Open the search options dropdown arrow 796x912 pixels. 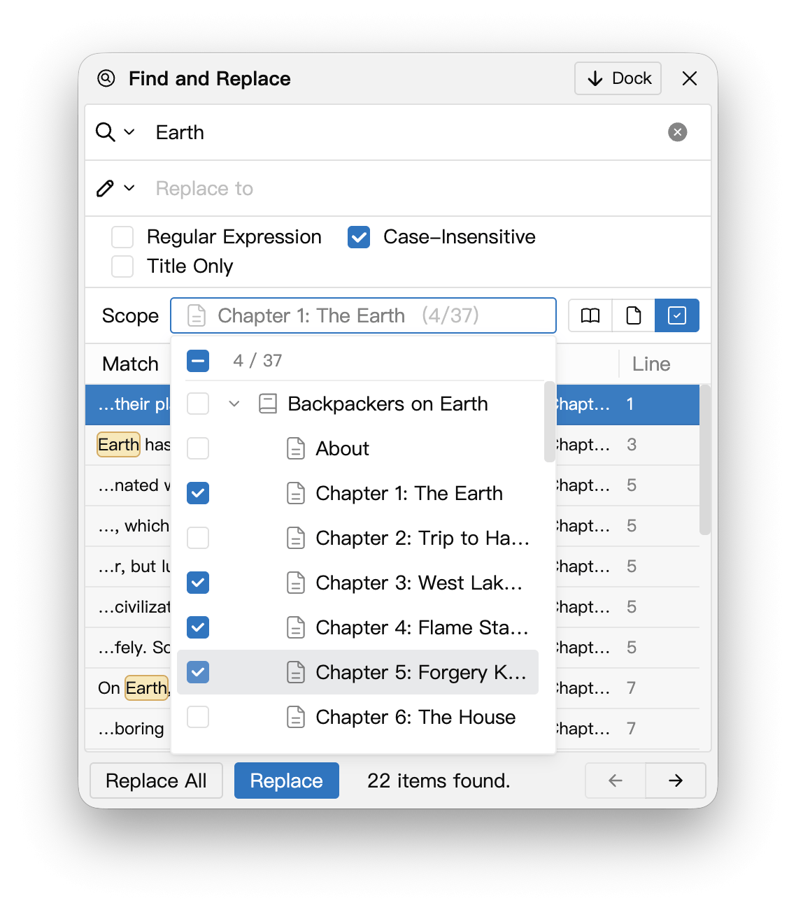click(x=129, y=132)
